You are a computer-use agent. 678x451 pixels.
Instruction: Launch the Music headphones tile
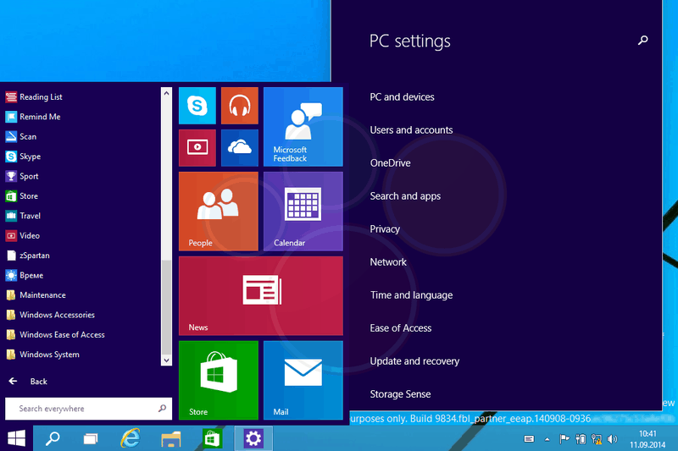(x=240, y=106)
